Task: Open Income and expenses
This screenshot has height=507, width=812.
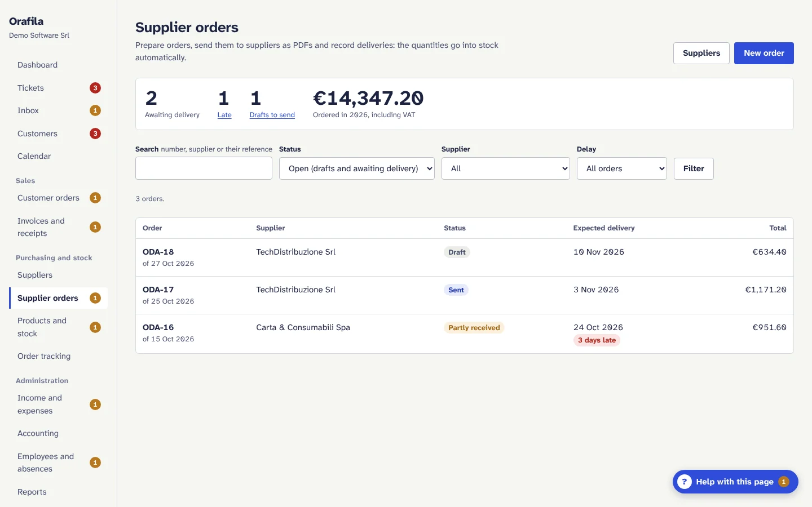Action: [x=58, y=404]
